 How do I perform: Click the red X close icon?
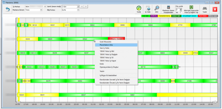coord(215,9)
